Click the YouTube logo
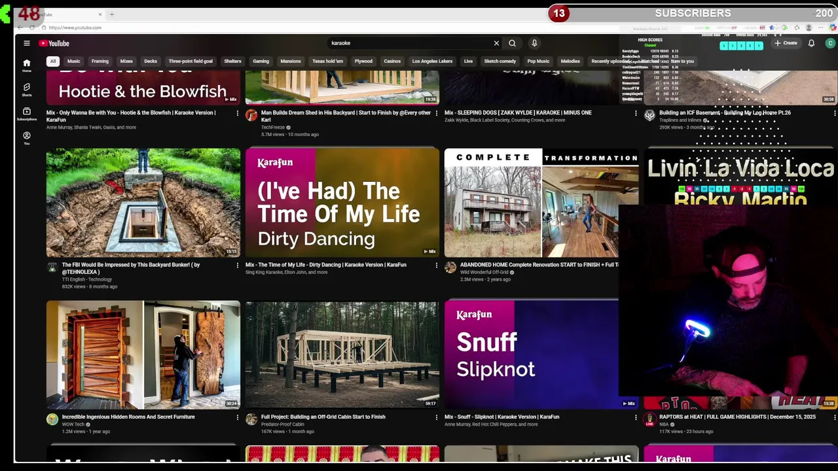 click(x=54, y=43)
